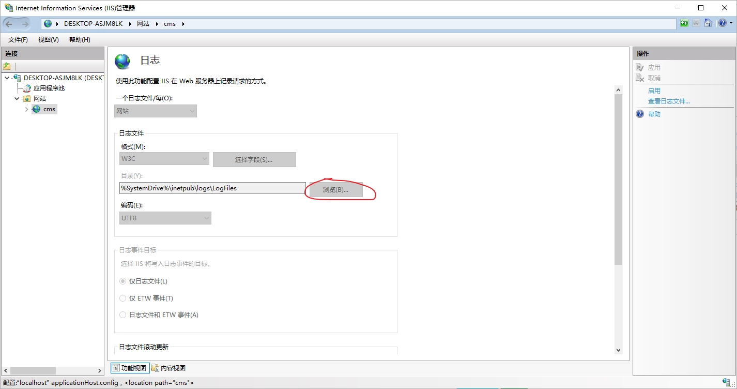This screenshot has width=737, height=389.
Task: Select the 应用程序池 tree item
Action: tap(49, 88)
